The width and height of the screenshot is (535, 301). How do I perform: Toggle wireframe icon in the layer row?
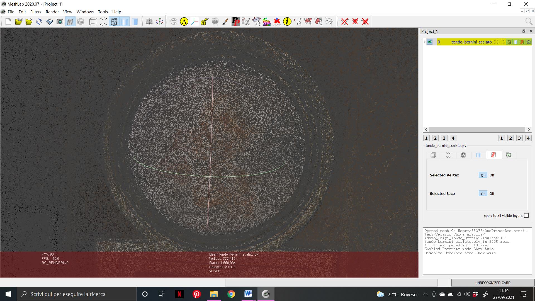pos(509,42)
